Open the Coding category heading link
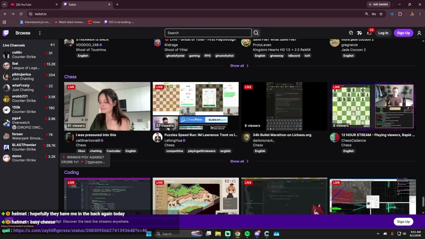The width and height of the screenshot is (425, 239). 71,172
